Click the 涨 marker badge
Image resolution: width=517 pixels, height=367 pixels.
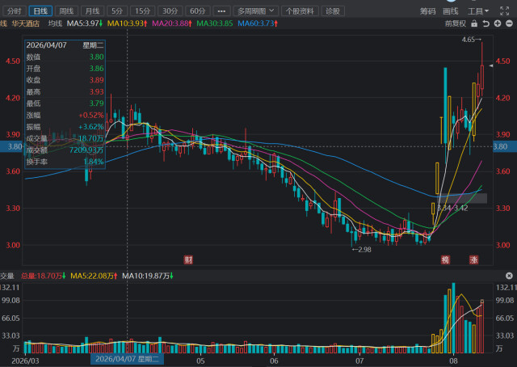(x=474, y=259)
